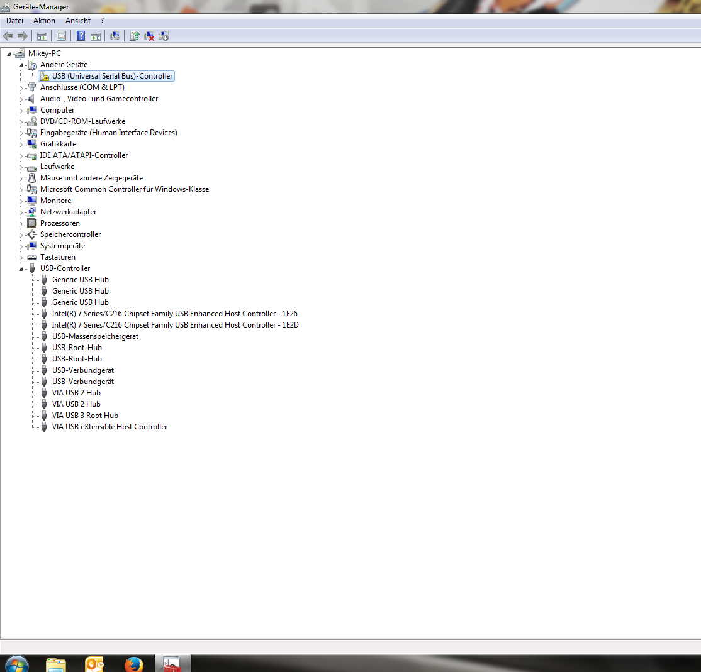Expand the Netzwerkadapter category arrow
Image resolution: width=701 pixels, height=672 pixels.
pos(21,212)
